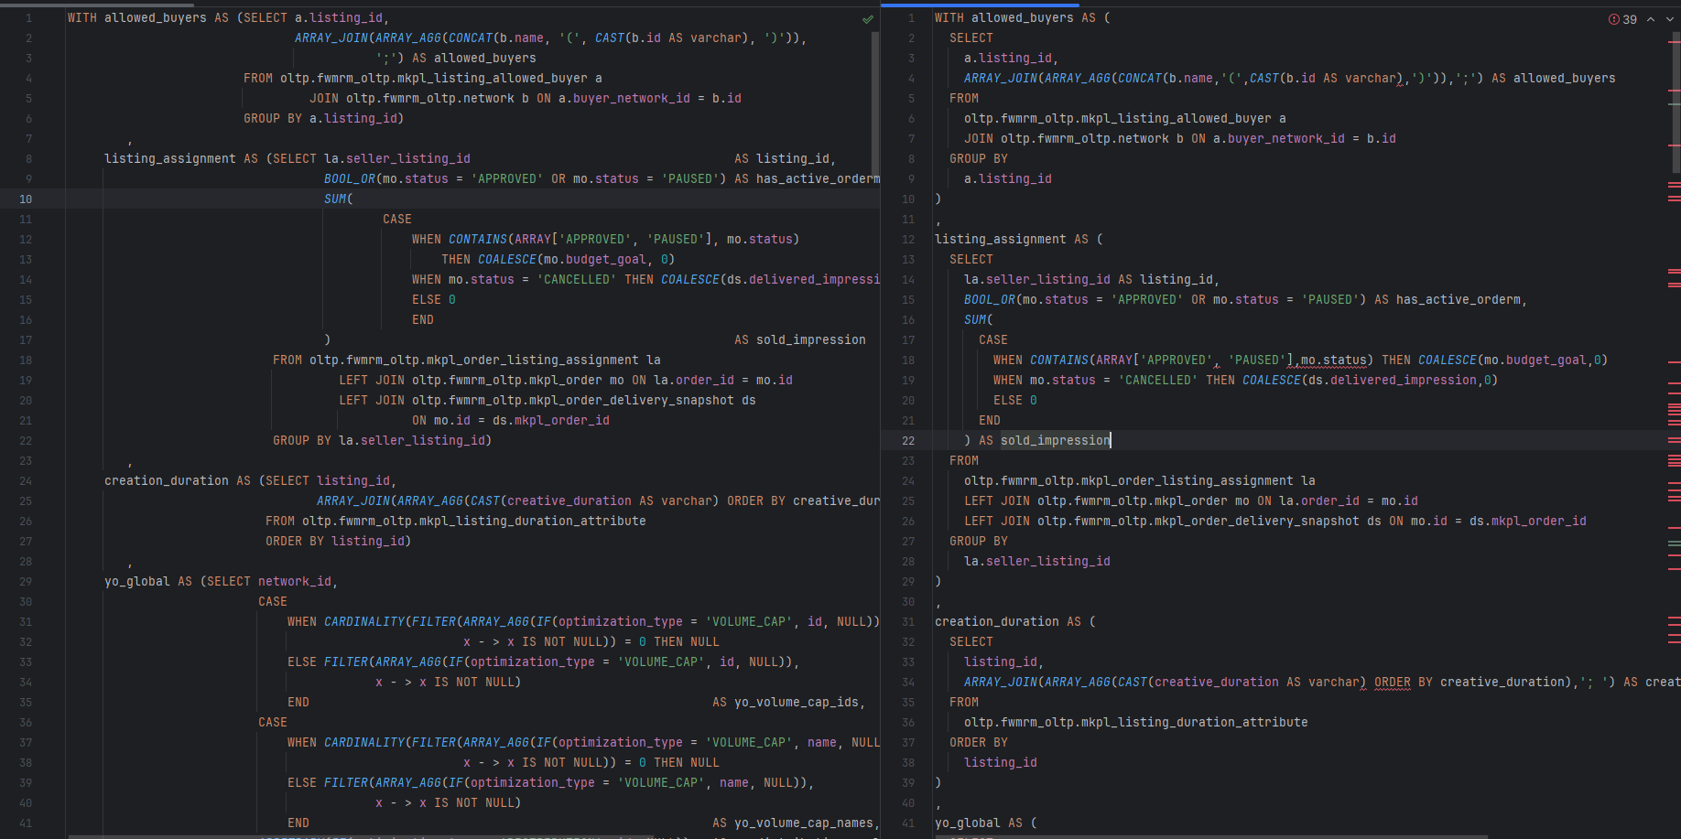Click 'FROM' keyword on right editor line 23

[964, 460]
